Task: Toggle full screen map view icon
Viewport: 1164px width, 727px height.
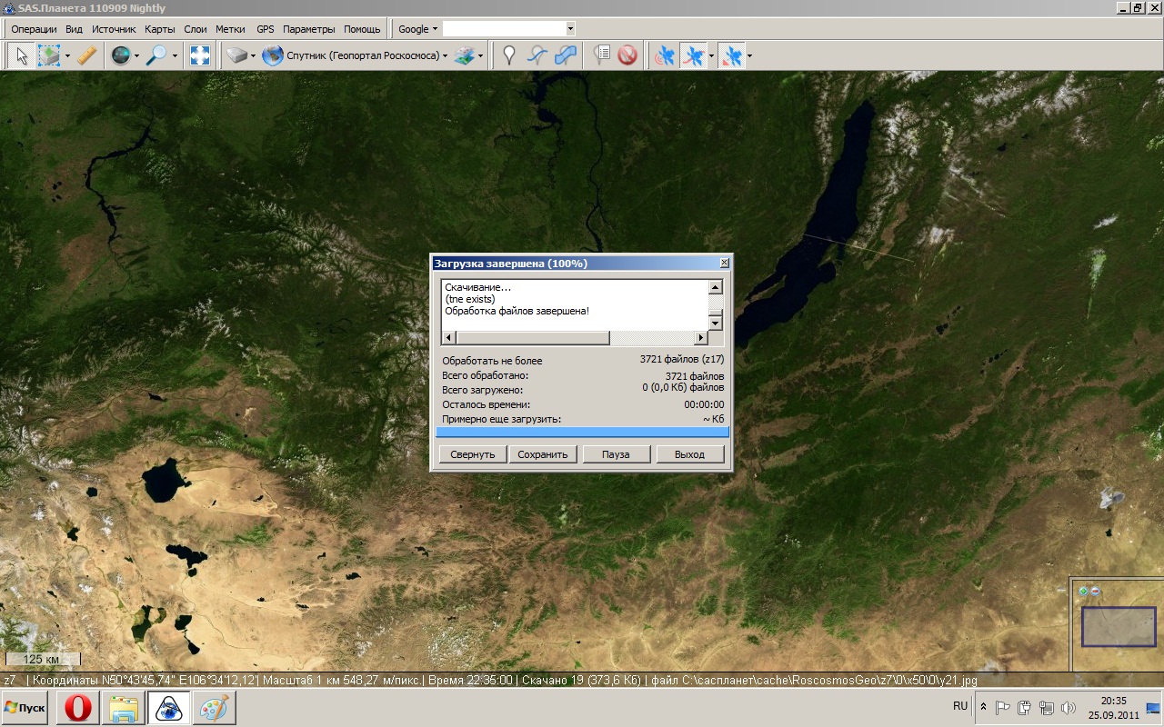Action: (199, 56)
